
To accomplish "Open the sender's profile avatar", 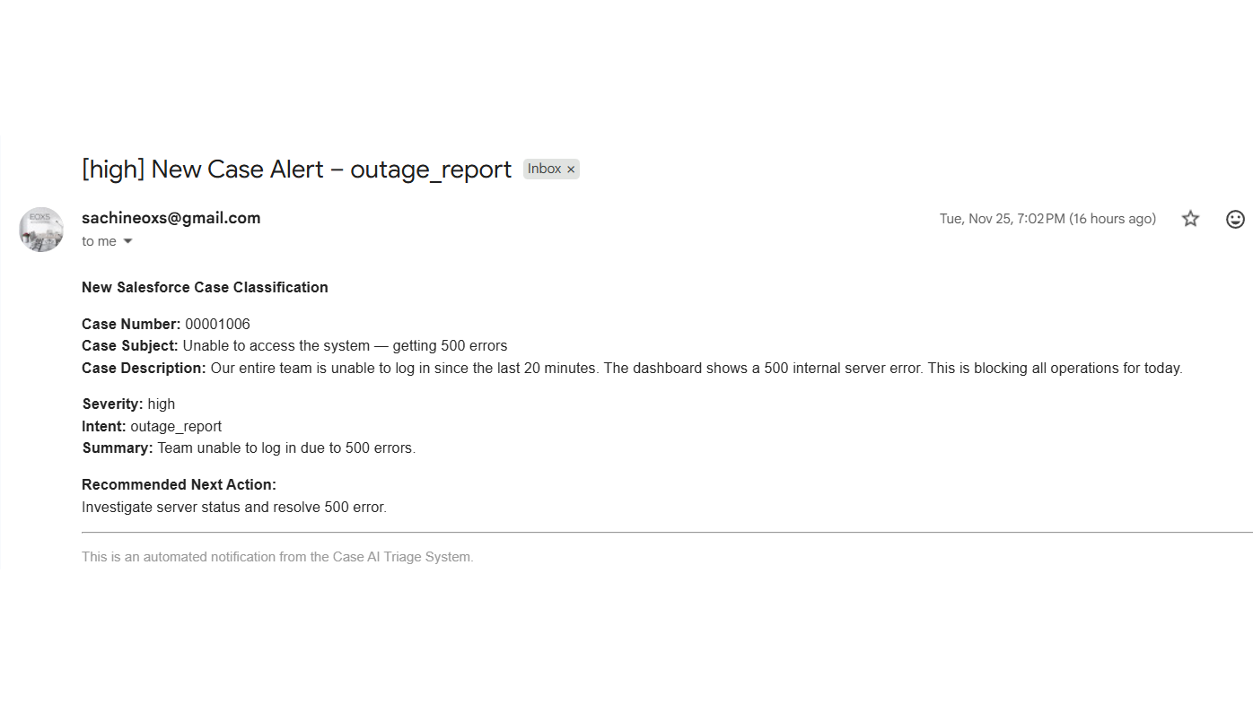I will pos(41,230).
